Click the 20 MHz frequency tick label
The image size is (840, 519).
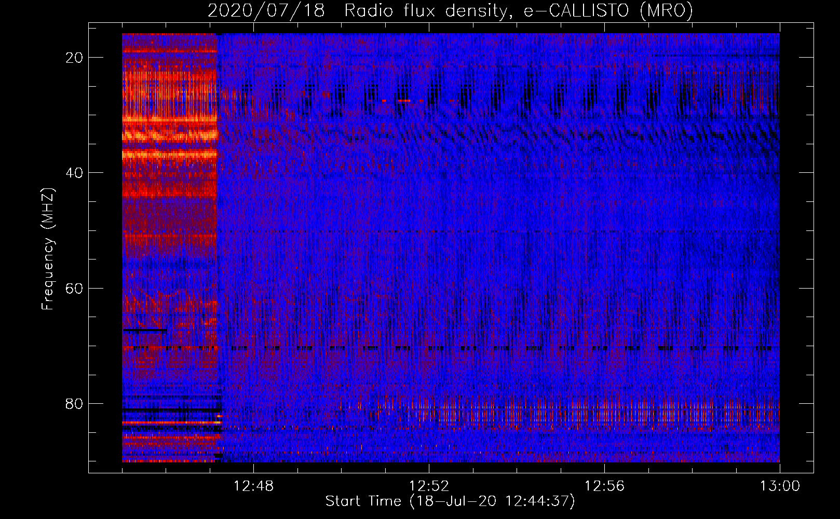click(x=74, y=58)
